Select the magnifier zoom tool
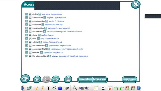 pyautogui.click(x=75, y=88)
